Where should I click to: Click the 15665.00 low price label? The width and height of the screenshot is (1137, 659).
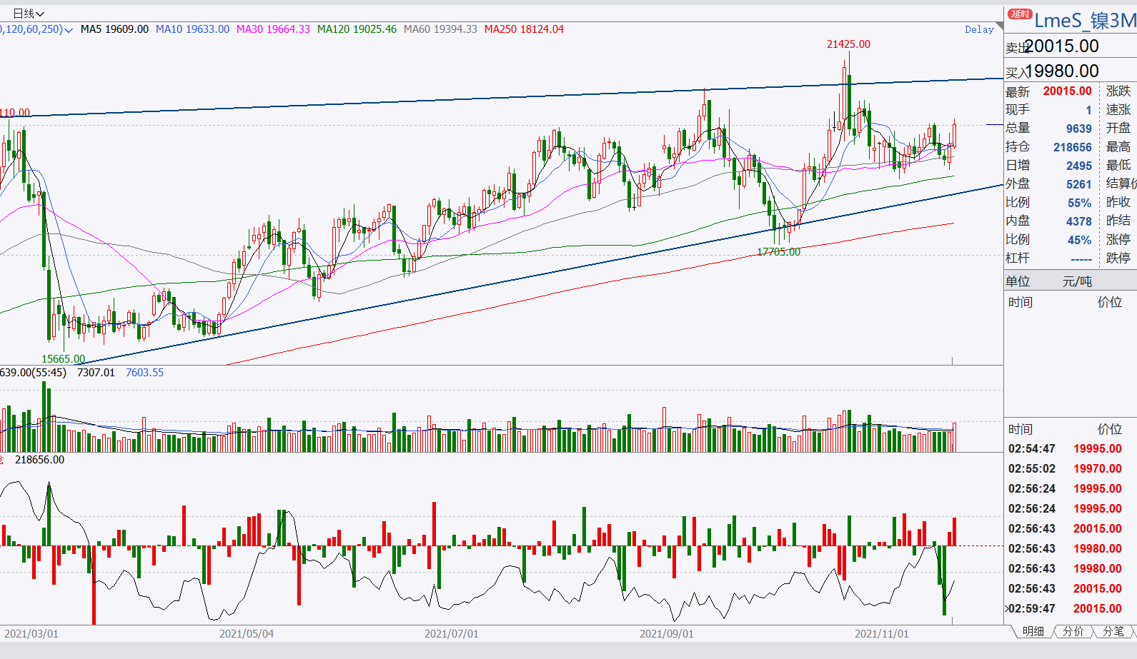pyautogui.click(x=63, y=359)
